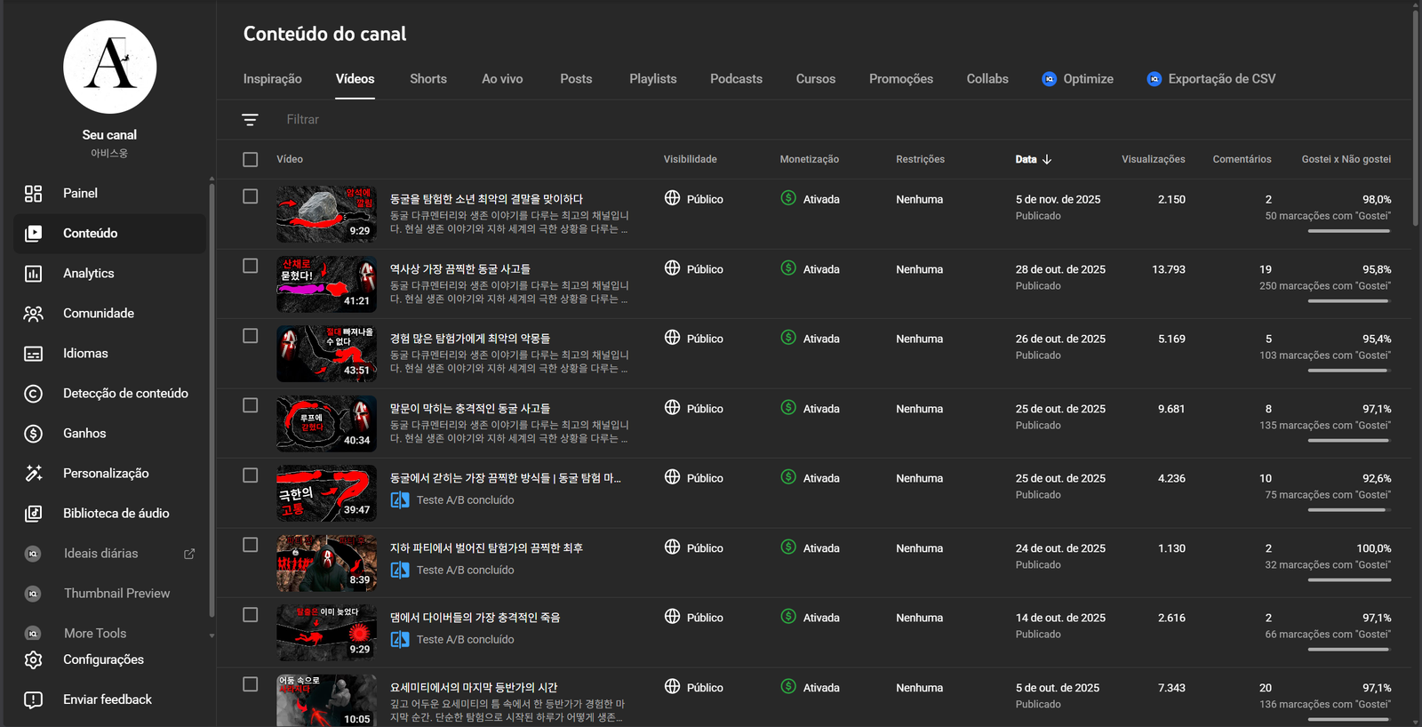Open Personalização magic wand icon

click(33, 474)
